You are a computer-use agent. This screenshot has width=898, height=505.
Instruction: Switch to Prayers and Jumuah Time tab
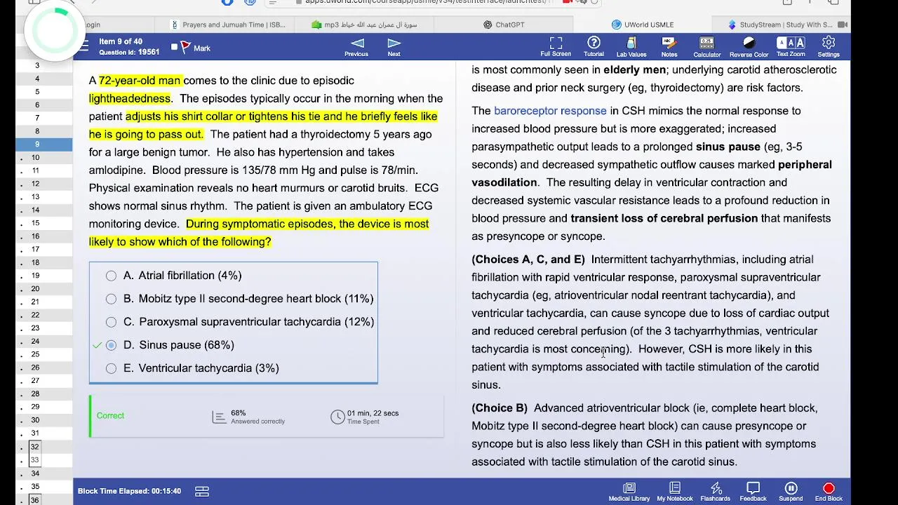click(x=229, y=25)
